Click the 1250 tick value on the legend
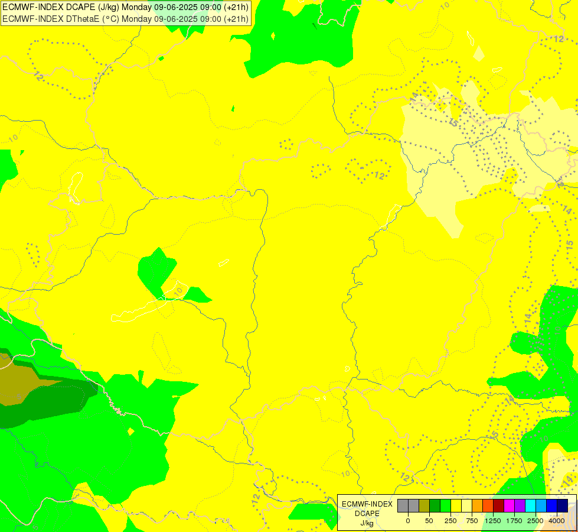The width and height of the screenshot is (578, 532). pos(493,521)
